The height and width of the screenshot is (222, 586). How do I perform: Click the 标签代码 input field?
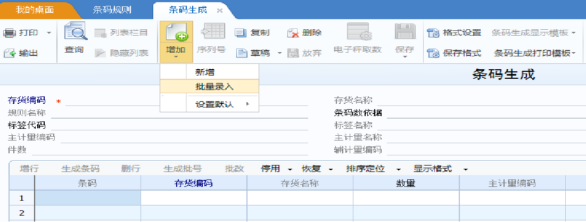click(x=179, y=125)
